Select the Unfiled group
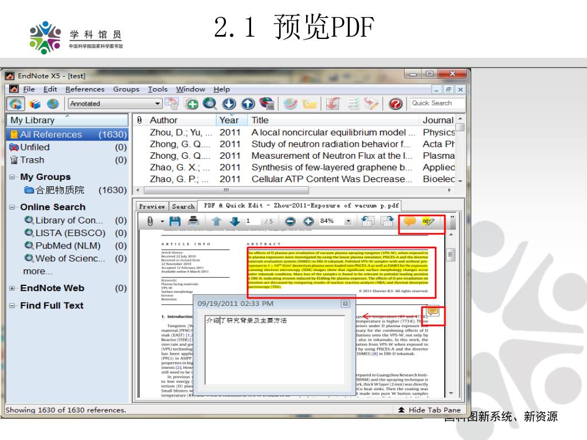587x440 pixels. tap(68, 147)
